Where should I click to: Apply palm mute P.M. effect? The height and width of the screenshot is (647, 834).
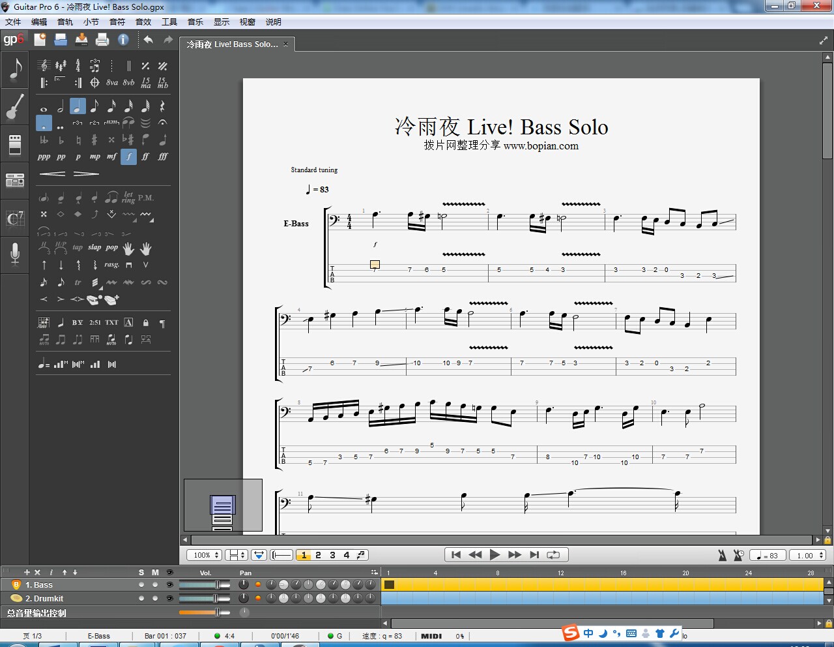tap(145, 197)
